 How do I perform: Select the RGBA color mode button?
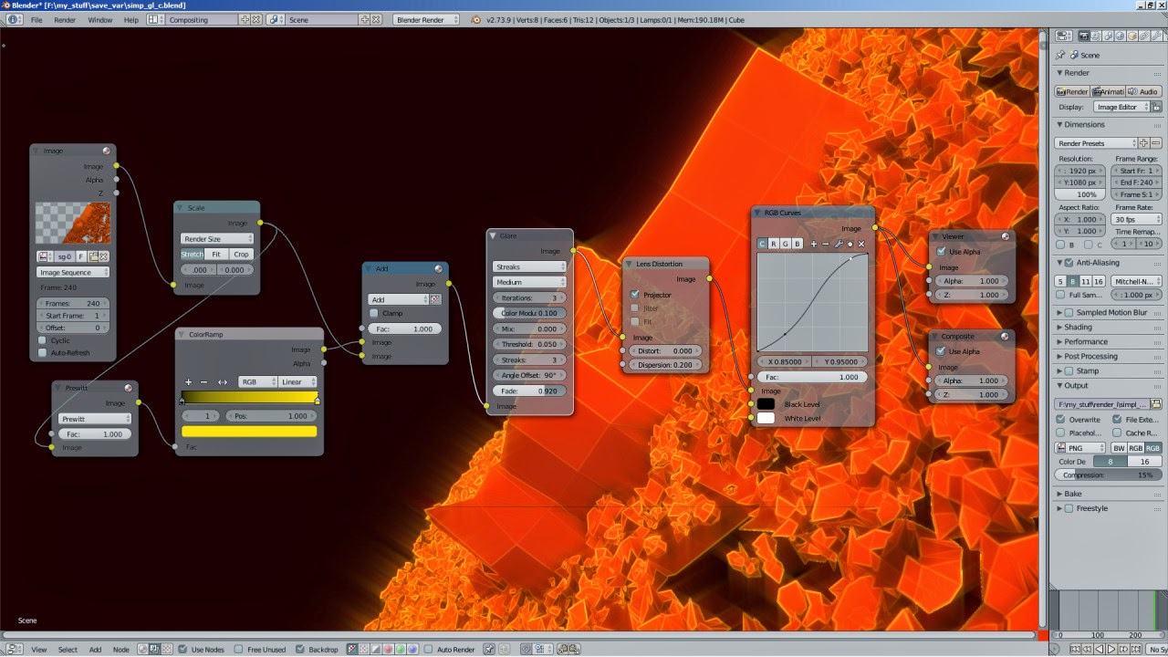tap(1153, 448)
